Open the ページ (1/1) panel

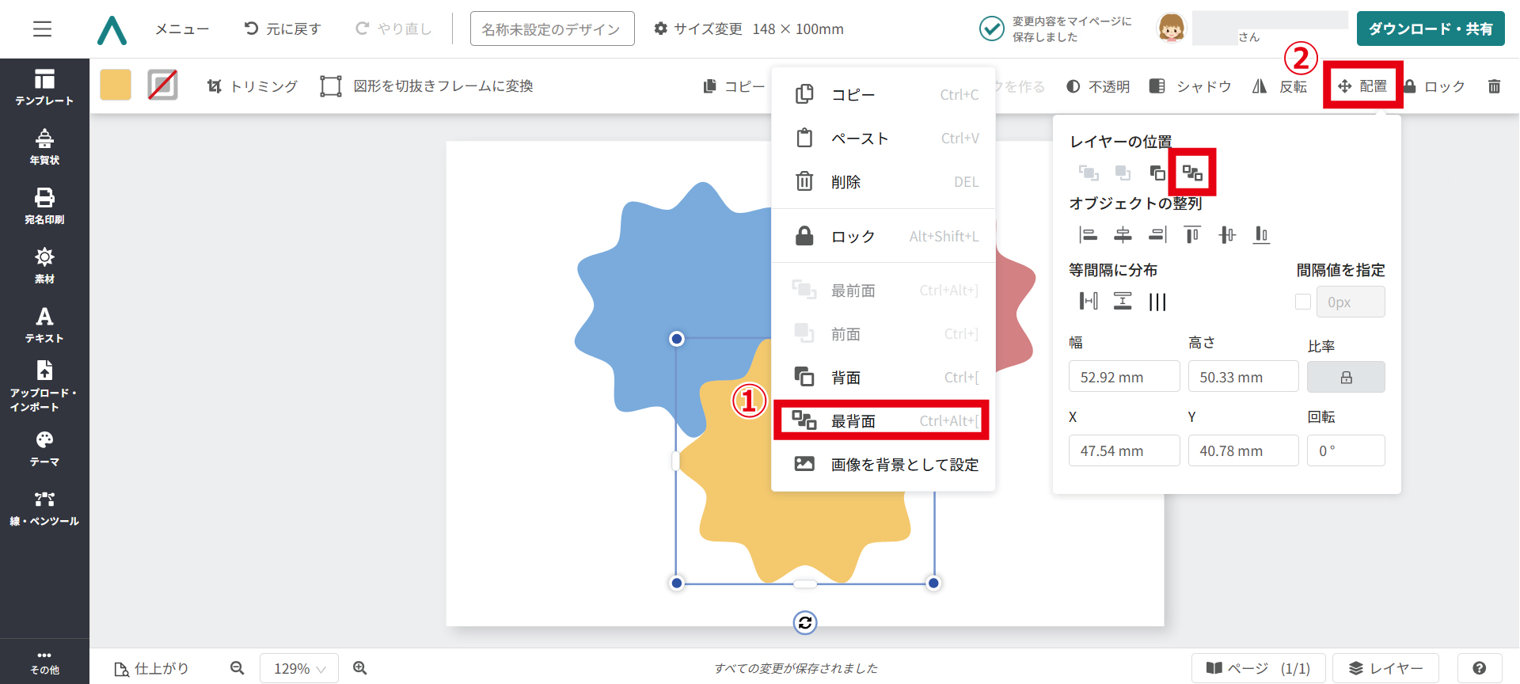1258,668
